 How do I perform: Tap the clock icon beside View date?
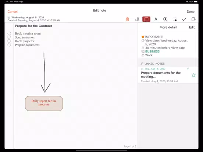[x=143, y=41]
